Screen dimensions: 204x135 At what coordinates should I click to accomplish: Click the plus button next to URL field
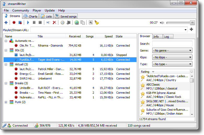point(191,29)
